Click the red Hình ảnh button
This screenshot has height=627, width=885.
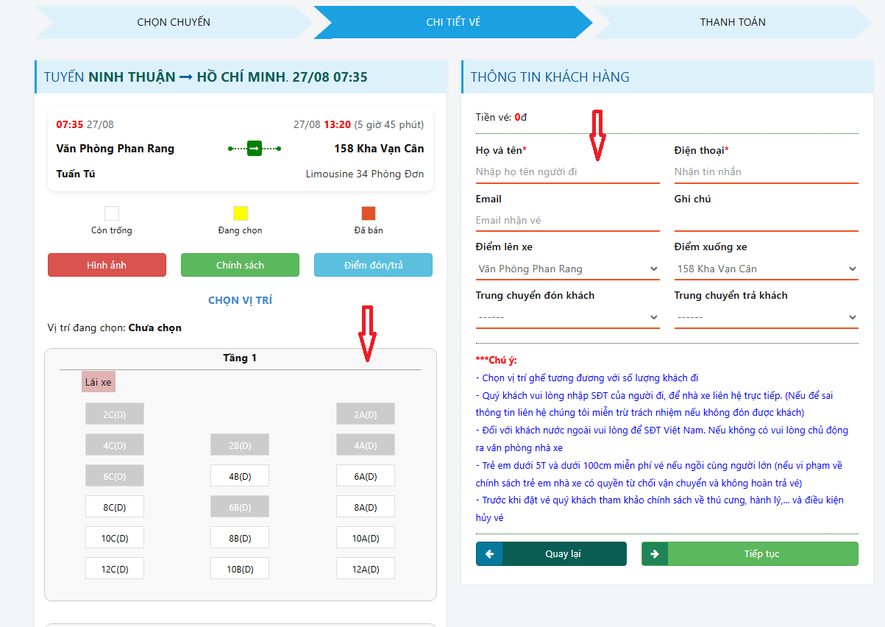point(107,265)
